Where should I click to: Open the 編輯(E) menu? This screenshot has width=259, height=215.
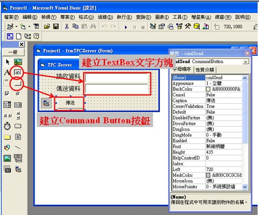(x=30, y=17)
